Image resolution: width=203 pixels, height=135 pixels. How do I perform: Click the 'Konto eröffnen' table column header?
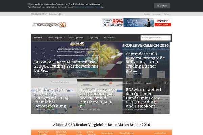pyautogui.click(x=160, y=133)
